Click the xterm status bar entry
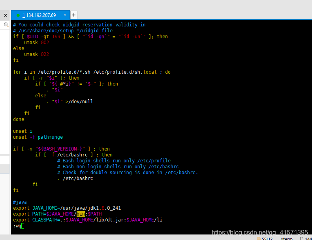 (287, 238)
